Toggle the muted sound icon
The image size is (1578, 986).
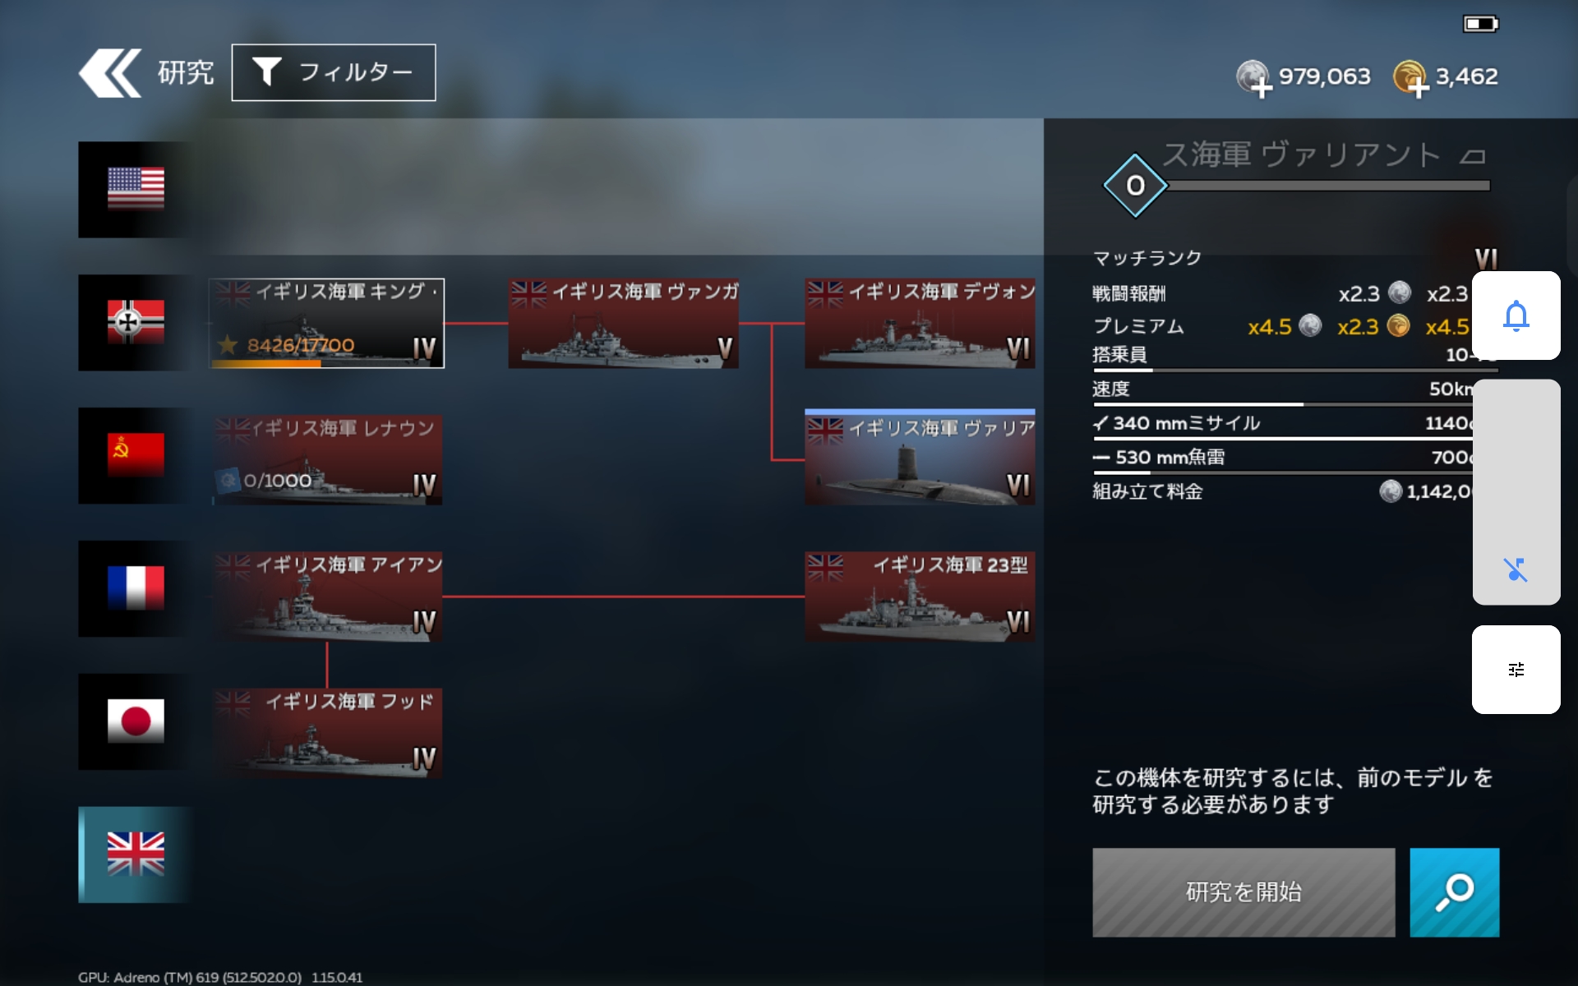coord(1516,569)
